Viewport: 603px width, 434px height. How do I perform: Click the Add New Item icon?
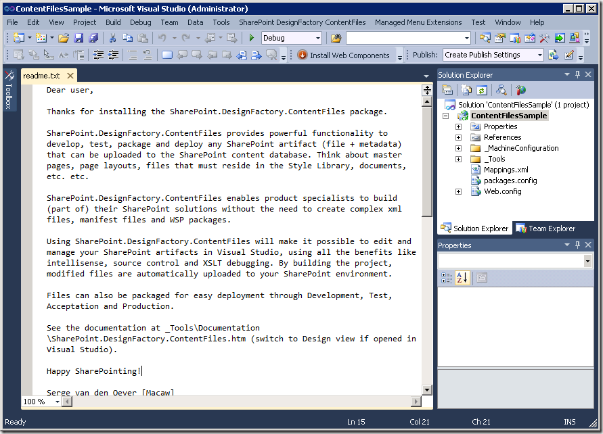(41, 38)
